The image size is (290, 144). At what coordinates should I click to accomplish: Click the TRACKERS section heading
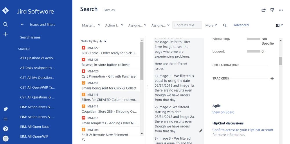tap(221, 79)
